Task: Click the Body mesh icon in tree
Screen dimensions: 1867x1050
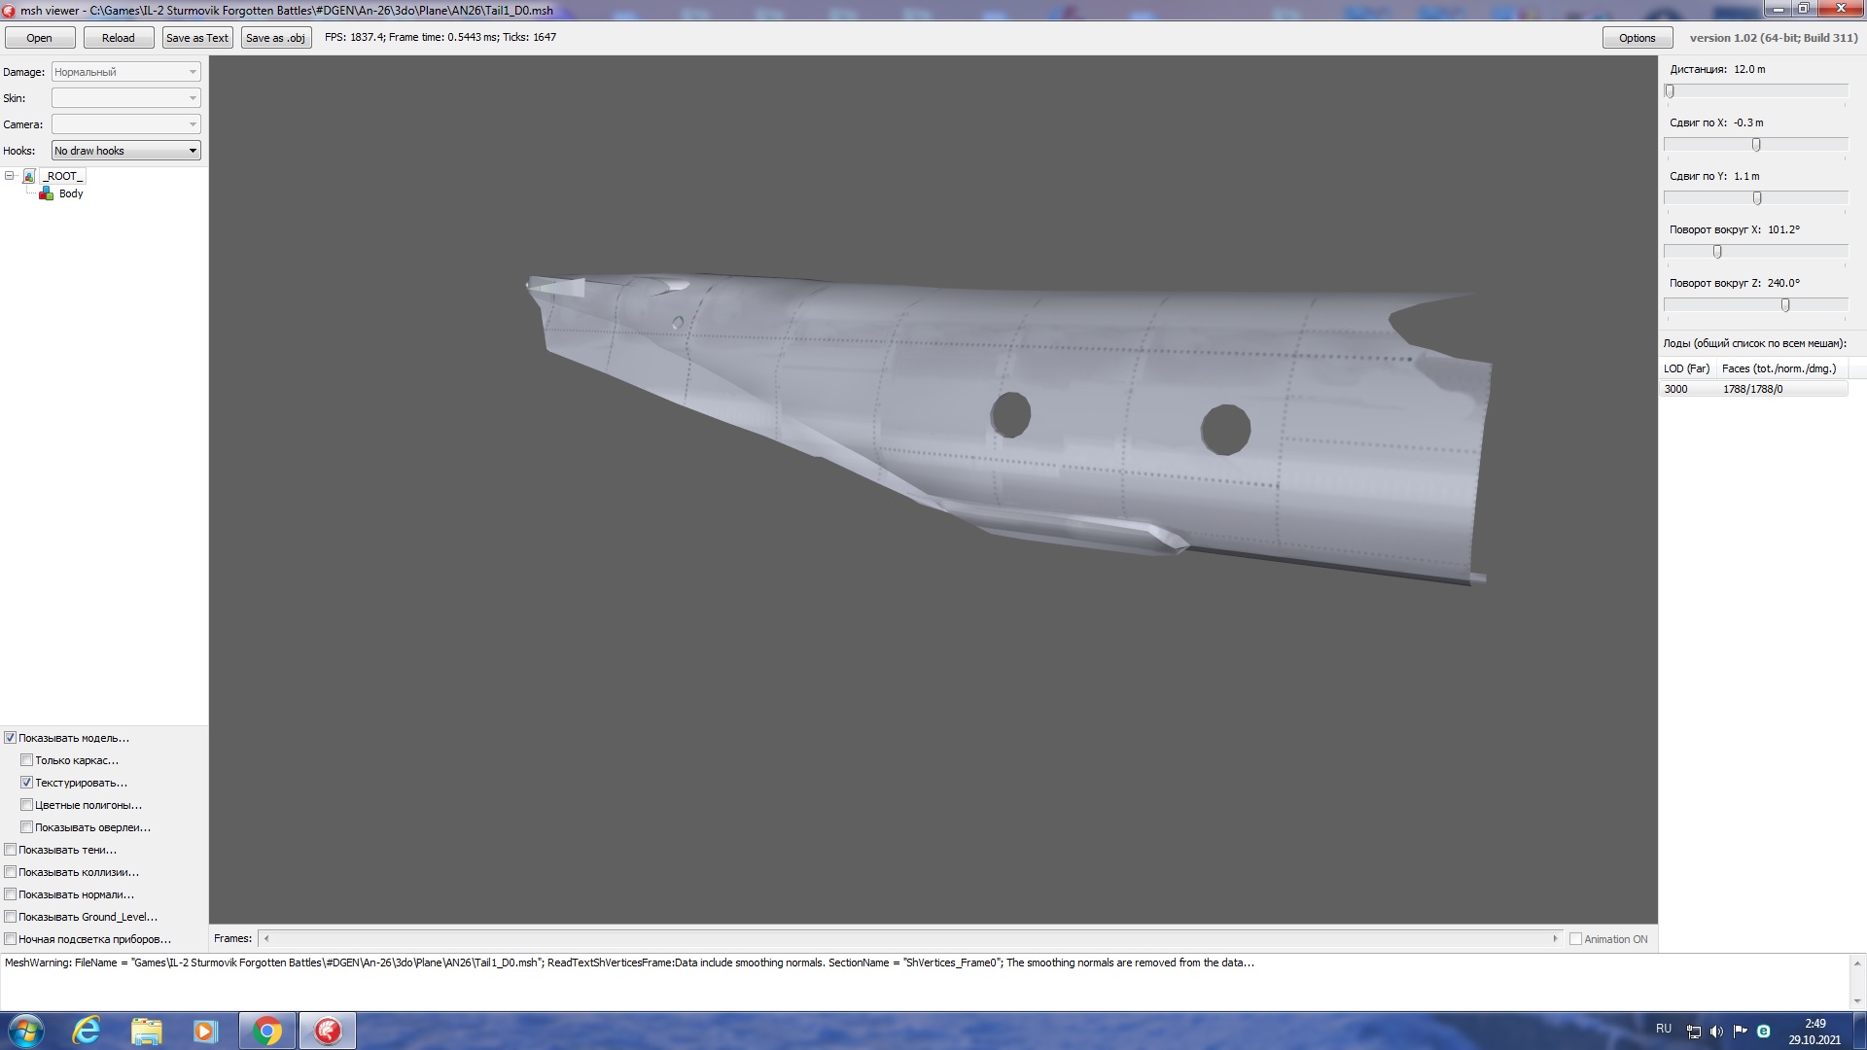Action: pos(46,193)
